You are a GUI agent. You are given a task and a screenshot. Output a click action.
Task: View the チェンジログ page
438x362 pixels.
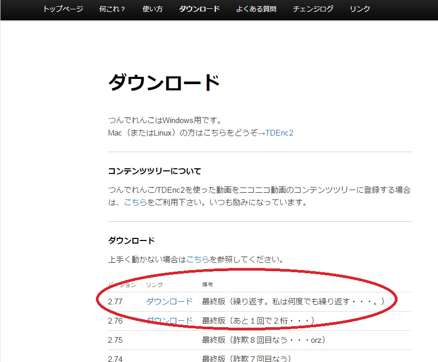coord(312,9)
